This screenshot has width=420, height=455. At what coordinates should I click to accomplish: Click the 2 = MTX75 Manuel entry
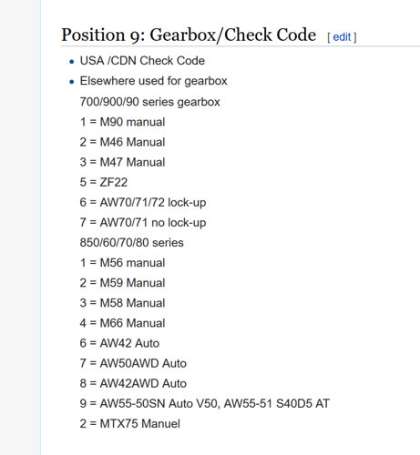tap(130, 423)
